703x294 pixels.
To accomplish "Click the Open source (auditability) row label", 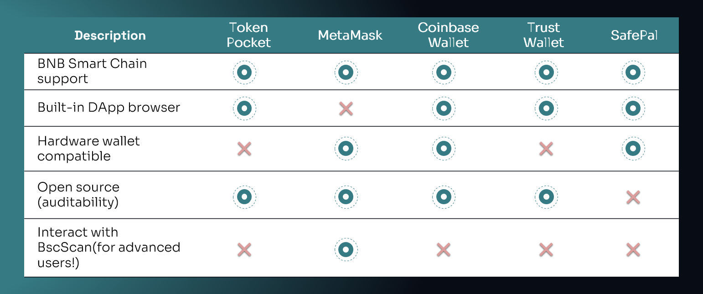I will click(78, 195).
